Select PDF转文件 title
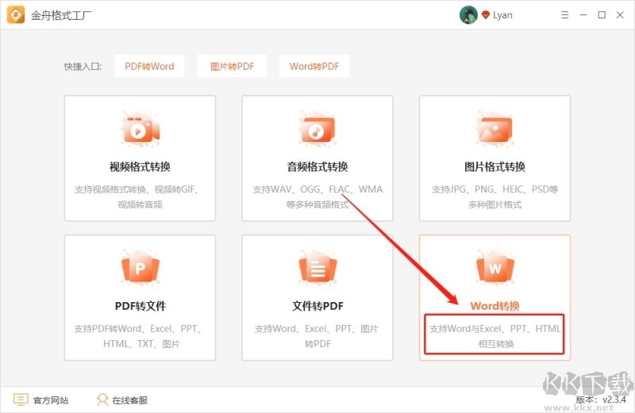635x413 pixels. pyautogui.click(x=140, y=306)
